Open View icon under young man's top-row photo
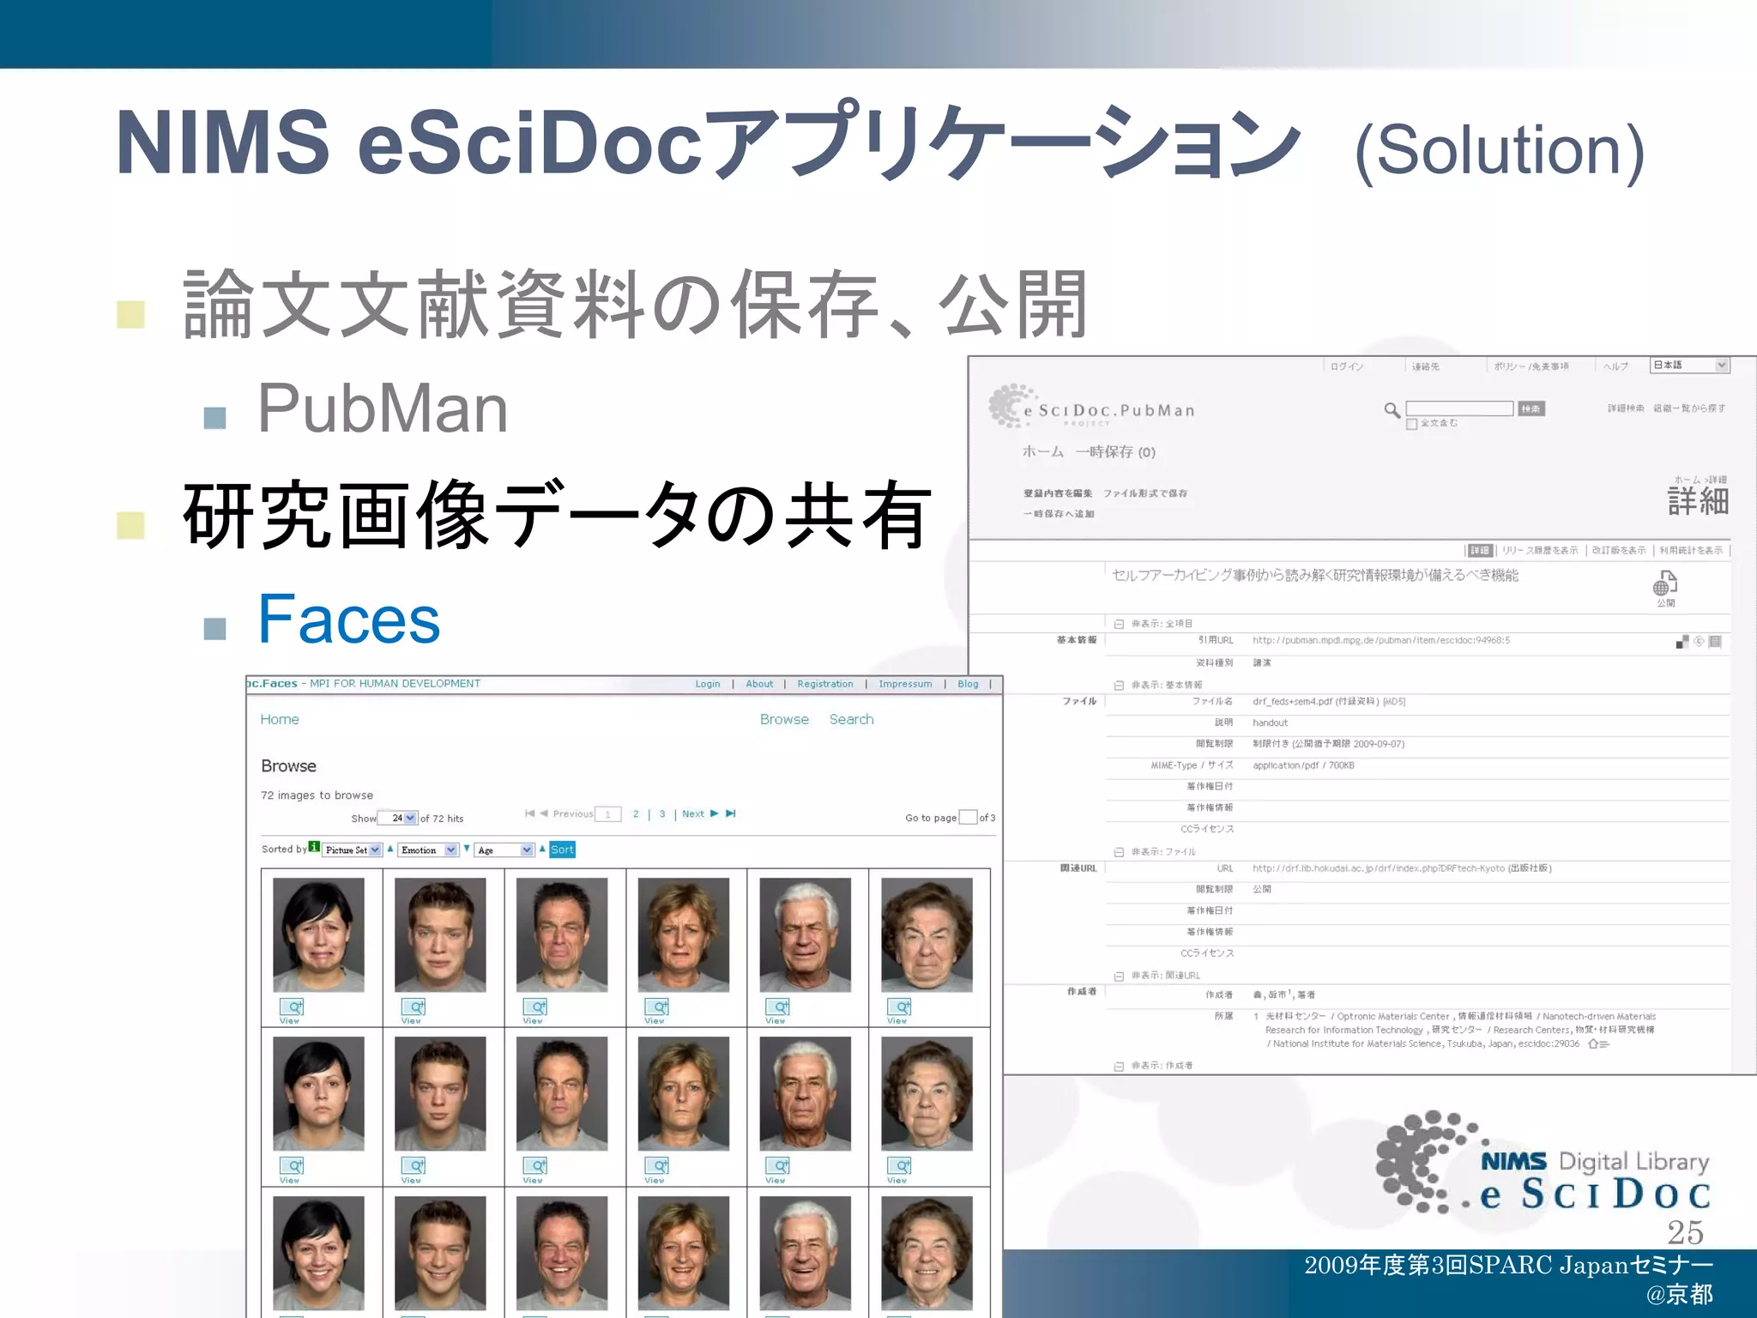The width and height of the screenshot is (1757, 1318). pyautogui.click(x=414, y=1007)
